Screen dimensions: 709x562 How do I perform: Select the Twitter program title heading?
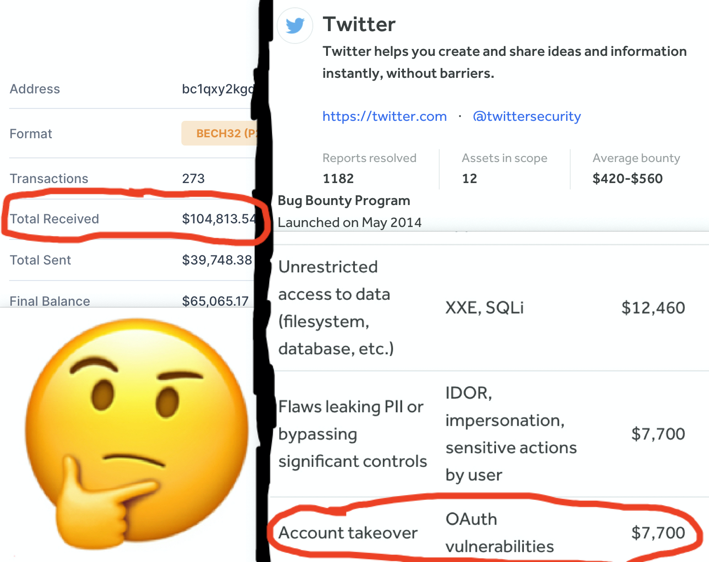360,24
